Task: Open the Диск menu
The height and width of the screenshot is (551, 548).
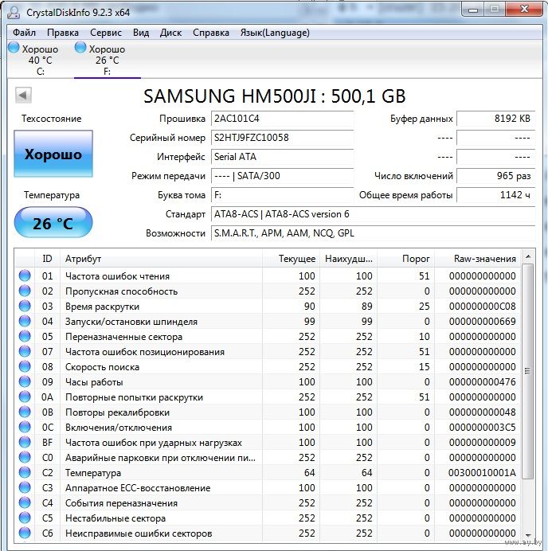Action: point(170,33)
